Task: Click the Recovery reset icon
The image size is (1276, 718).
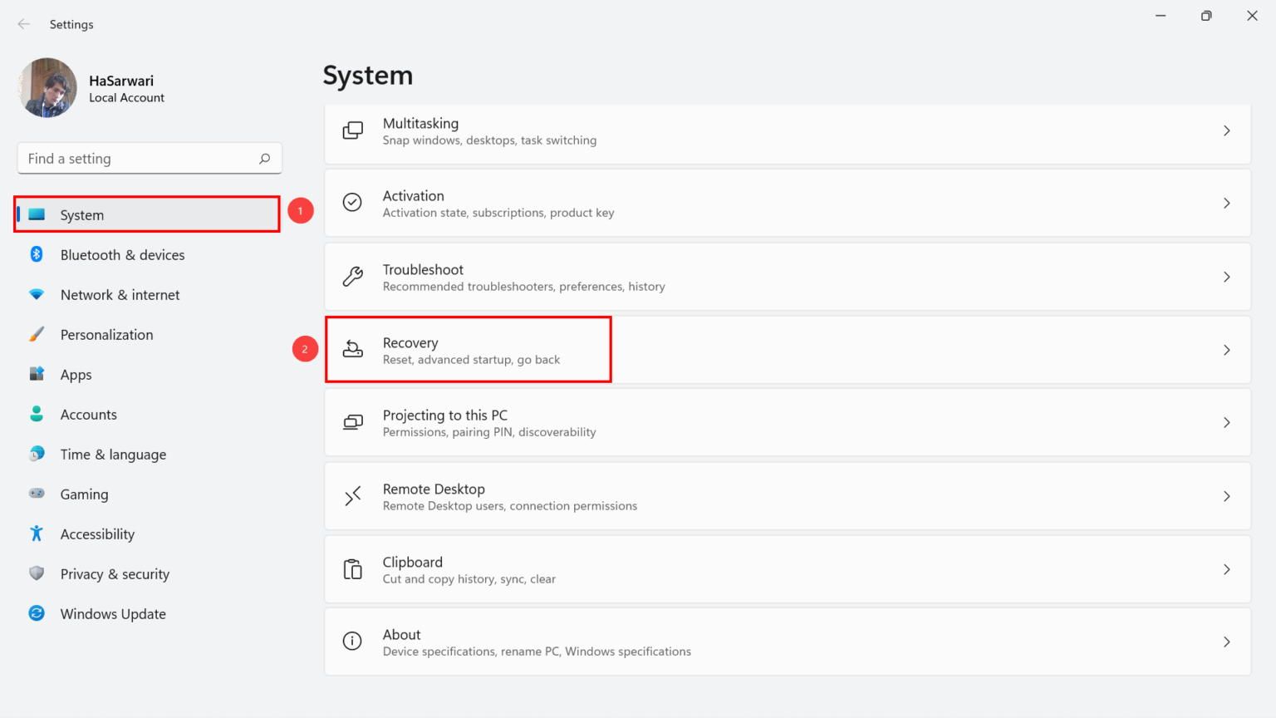Action: point(352,349)
